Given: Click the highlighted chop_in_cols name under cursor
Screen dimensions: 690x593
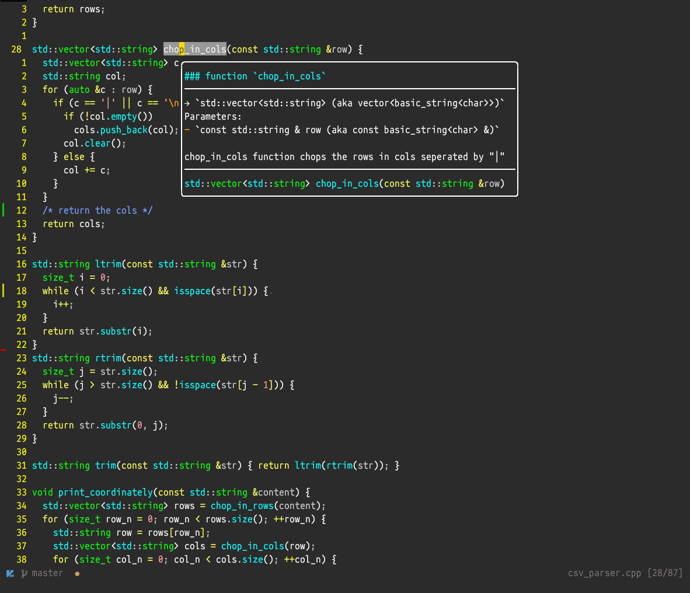Looking at the screenshot, I should click(x=195, y=49).
